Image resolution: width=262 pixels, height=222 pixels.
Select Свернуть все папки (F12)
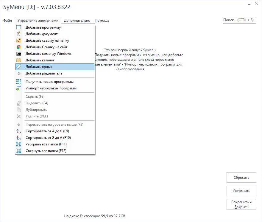pyautogui.click(x=55, y=151)
